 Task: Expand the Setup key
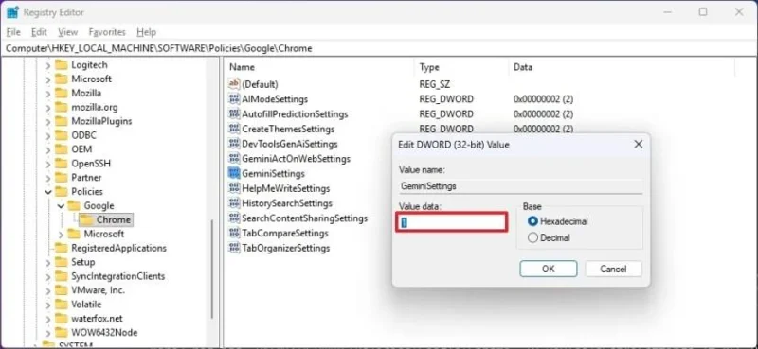(x=48, y=262)
